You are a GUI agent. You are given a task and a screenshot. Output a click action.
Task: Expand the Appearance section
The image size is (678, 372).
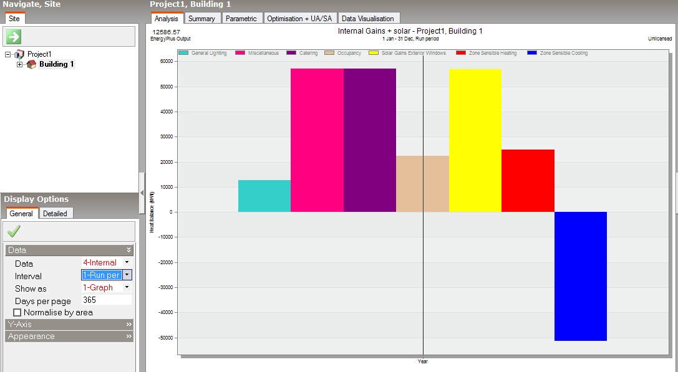(x=69, y=336)
